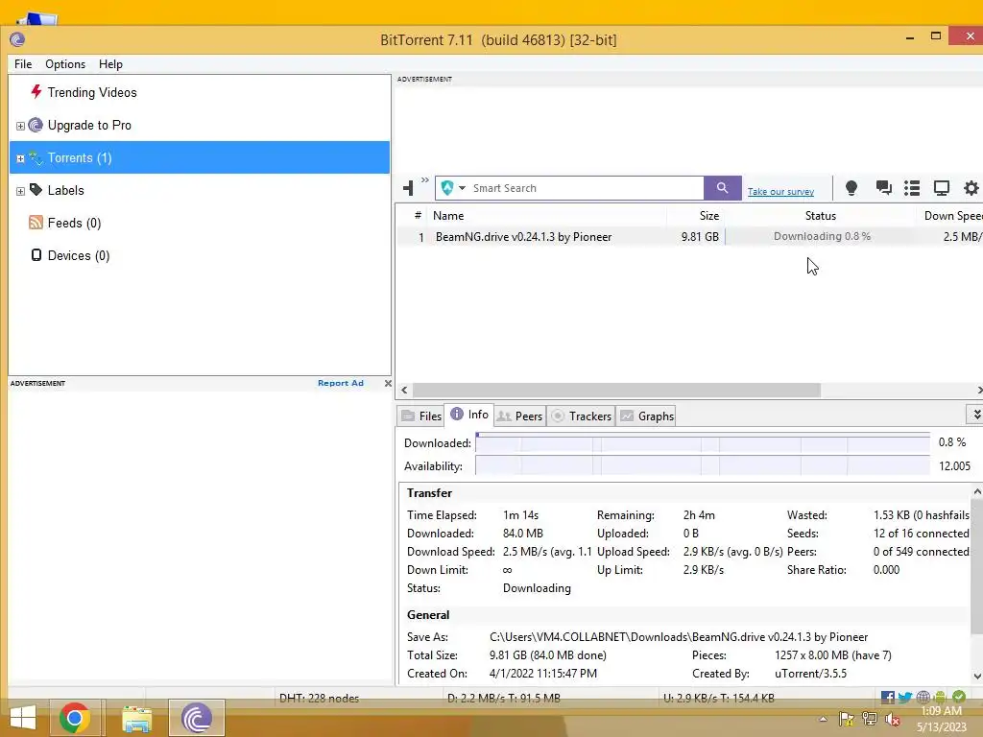Open the chat bubbles icon in toolbar

tap(883, 188)
